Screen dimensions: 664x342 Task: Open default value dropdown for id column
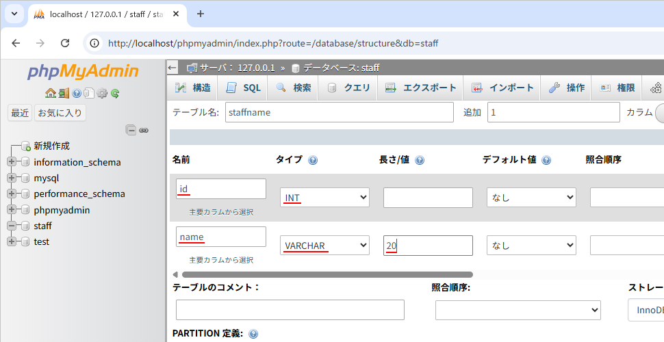pos(531,198)
